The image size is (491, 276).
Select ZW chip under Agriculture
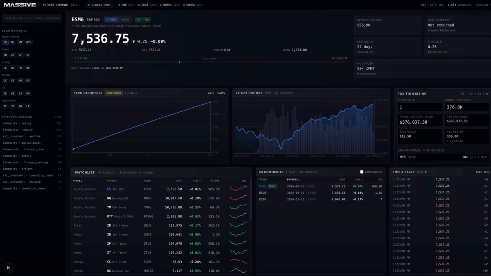(20, 106)
